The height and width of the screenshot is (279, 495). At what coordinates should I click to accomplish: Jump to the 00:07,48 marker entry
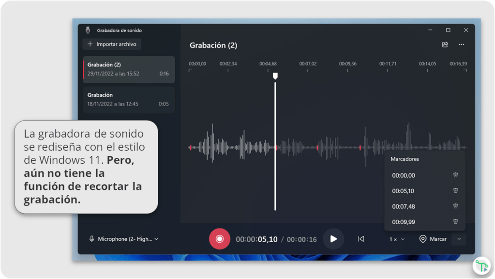click(x=404, y=206)
